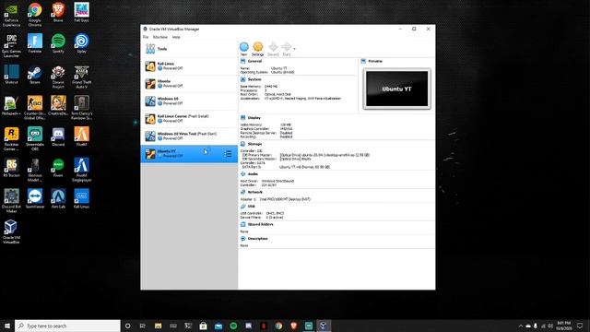The image size is (590, 332).
Task: Open the Shared folders section settings
Action: point(260,224)
